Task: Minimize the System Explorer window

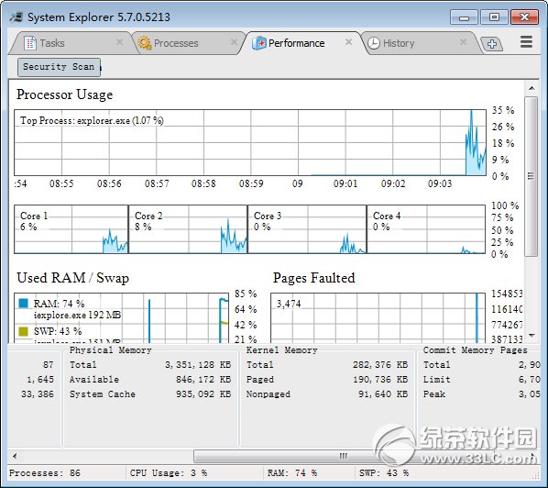Action: 464,17
